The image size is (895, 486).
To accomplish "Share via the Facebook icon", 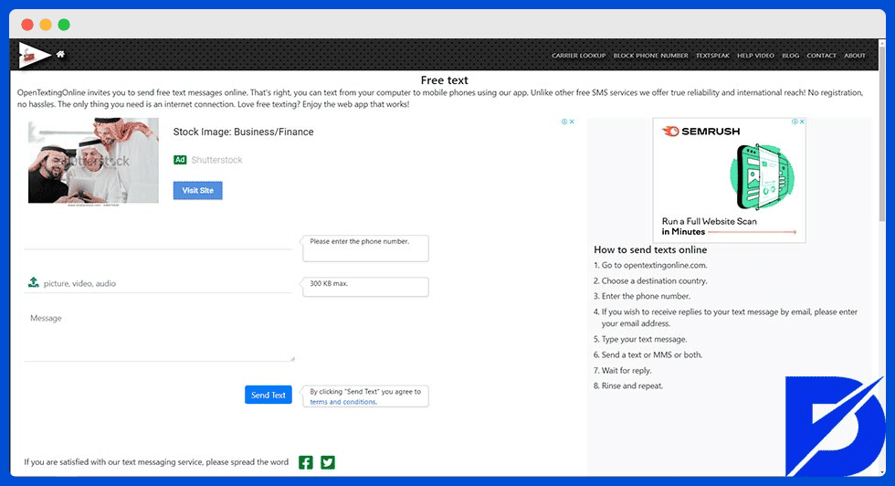I will (306, 462).
